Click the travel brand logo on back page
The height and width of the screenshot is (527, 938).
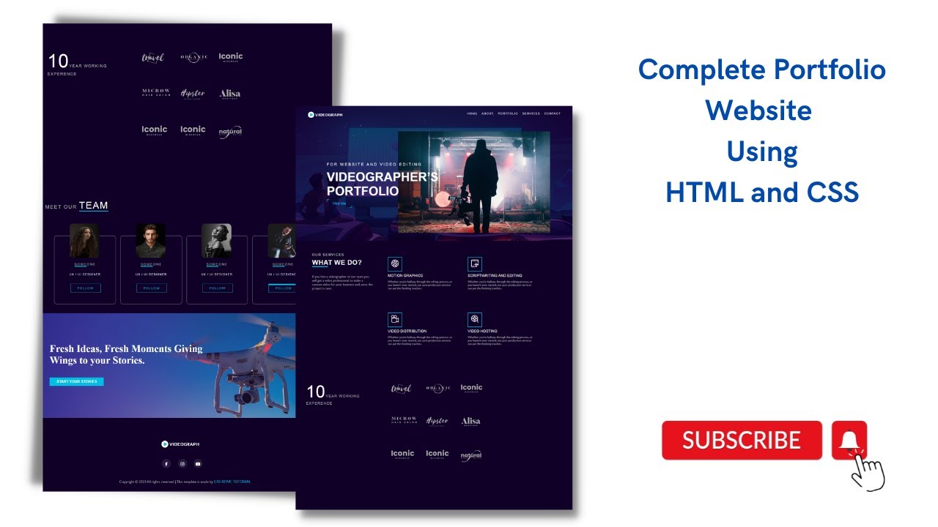(153, 58)
